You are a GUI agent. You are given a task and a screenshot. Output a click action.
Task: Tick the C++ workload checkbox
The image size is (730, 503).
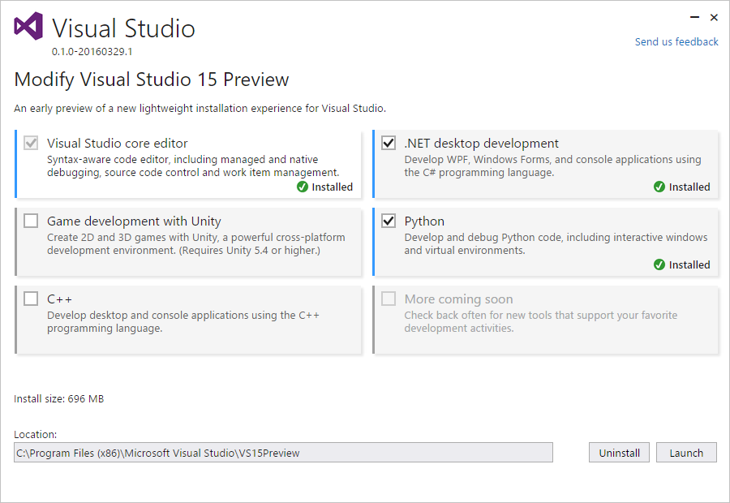[31, 299]
